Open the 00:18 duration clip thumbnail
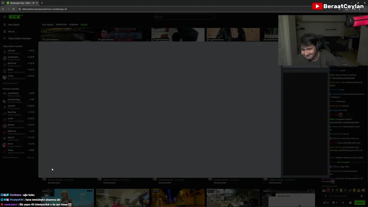 tap(233, 198)
